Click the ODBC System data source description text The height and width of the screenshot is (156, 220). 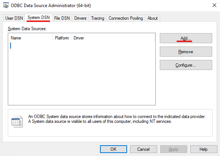point(117,119)
